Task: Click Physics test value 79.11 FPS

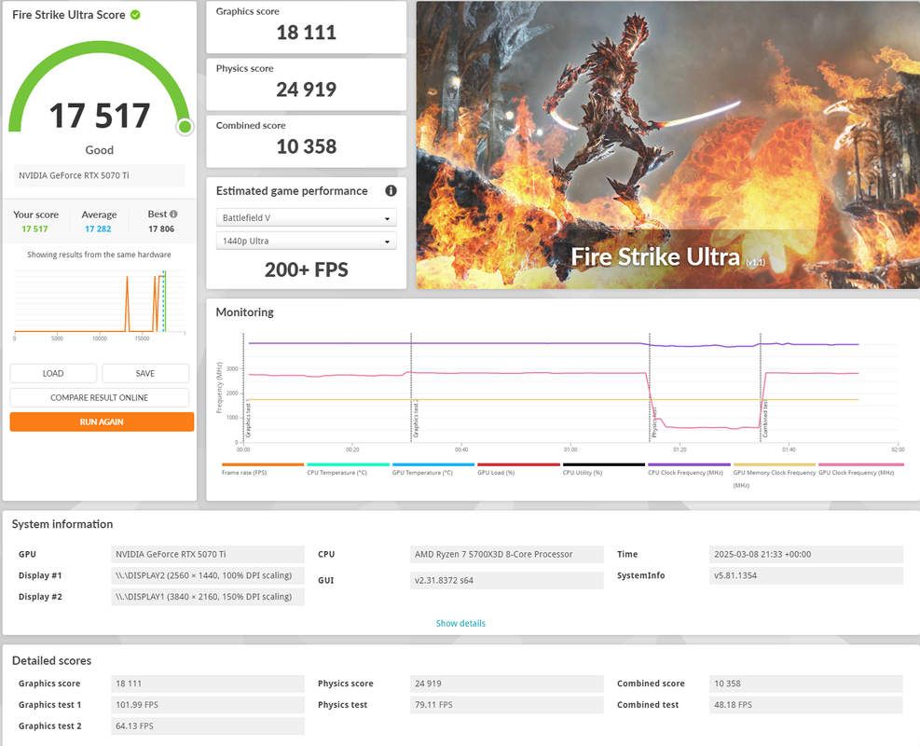Action: pos(507,704)
